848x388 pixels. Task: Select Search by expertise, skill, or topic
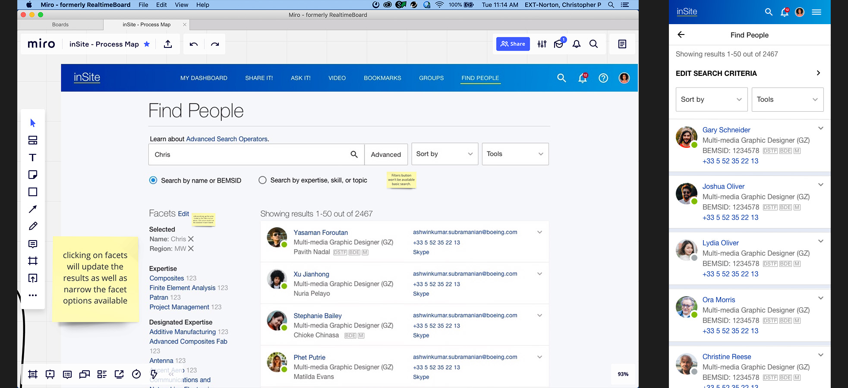pos(262,180)
